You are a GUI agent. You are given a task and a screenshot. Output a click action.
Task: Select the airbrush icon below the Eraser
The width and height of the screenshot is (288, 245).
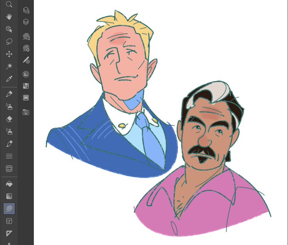click(9, 131)
